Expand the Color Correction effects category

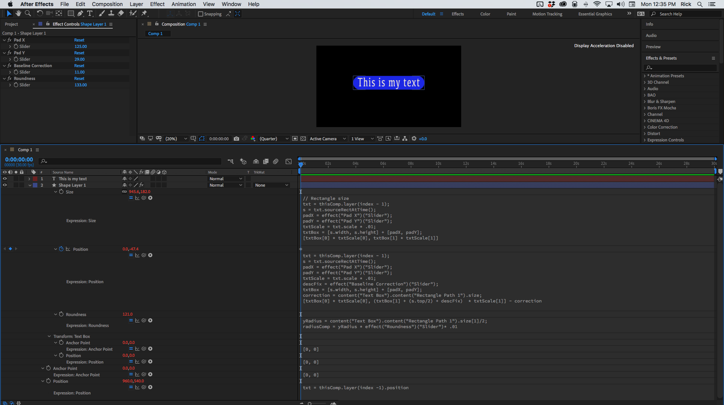[662, 127]
